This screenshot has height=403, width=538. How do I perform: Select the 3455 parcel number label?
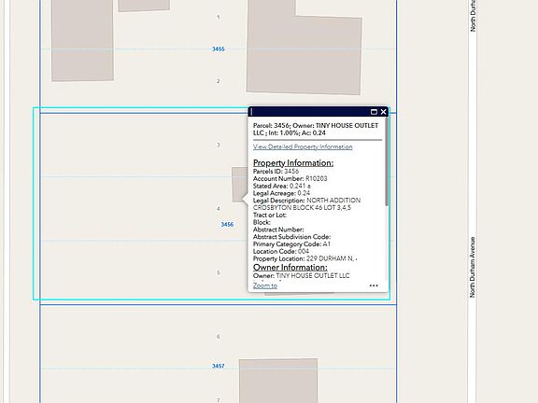pyautogui.click(x=219, y=49)
